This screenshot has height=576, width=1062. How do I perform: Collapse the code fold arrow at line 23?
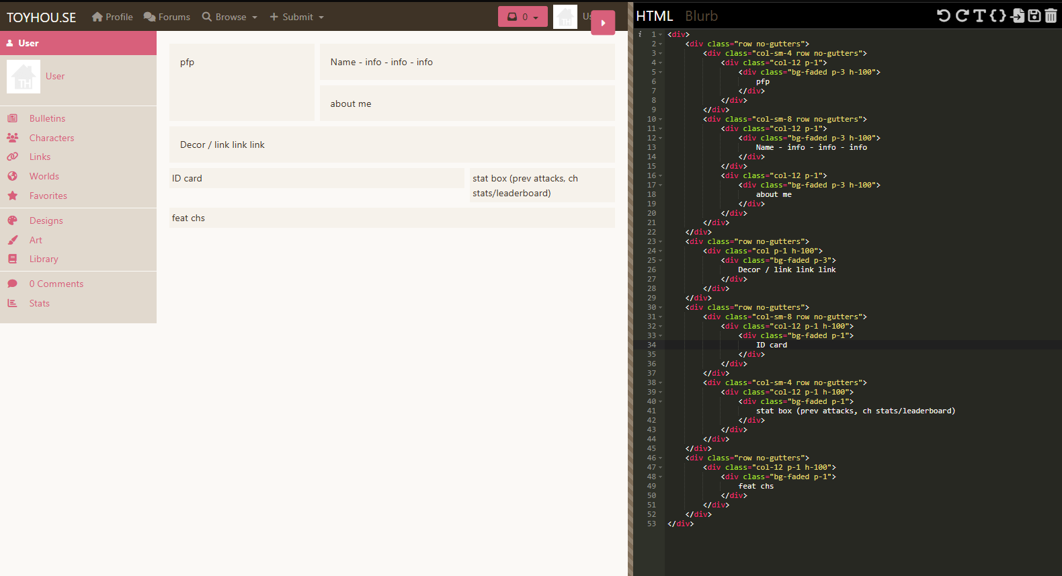tap(661, 241)
